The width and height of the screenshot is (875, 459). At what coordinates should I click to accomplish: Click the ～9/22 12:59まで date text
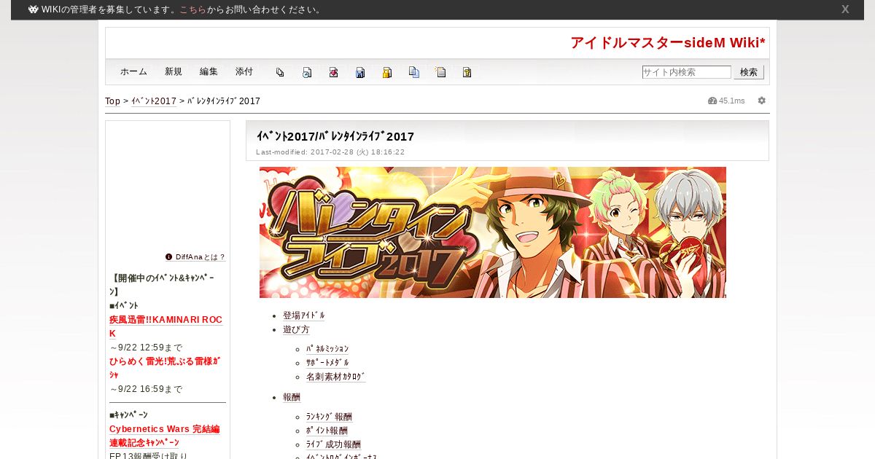click(x=146, y=348)
